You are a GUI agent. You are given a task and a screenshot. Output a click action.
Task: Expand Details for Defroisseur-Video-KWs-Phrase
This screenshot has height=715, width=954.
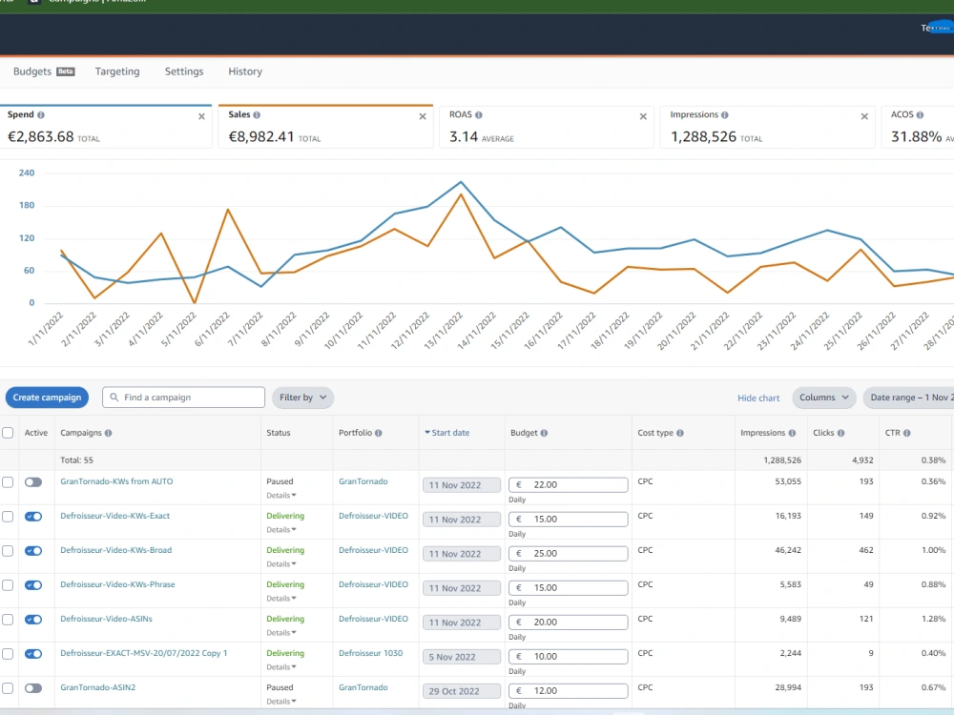[x=281, y=599]
